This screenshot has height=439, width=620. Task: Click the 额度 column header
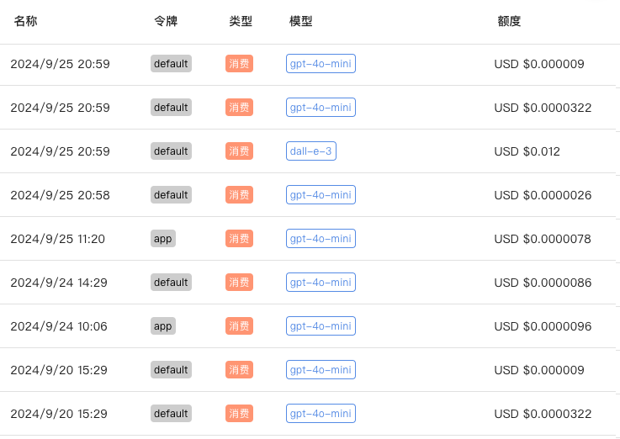point(509,21)
